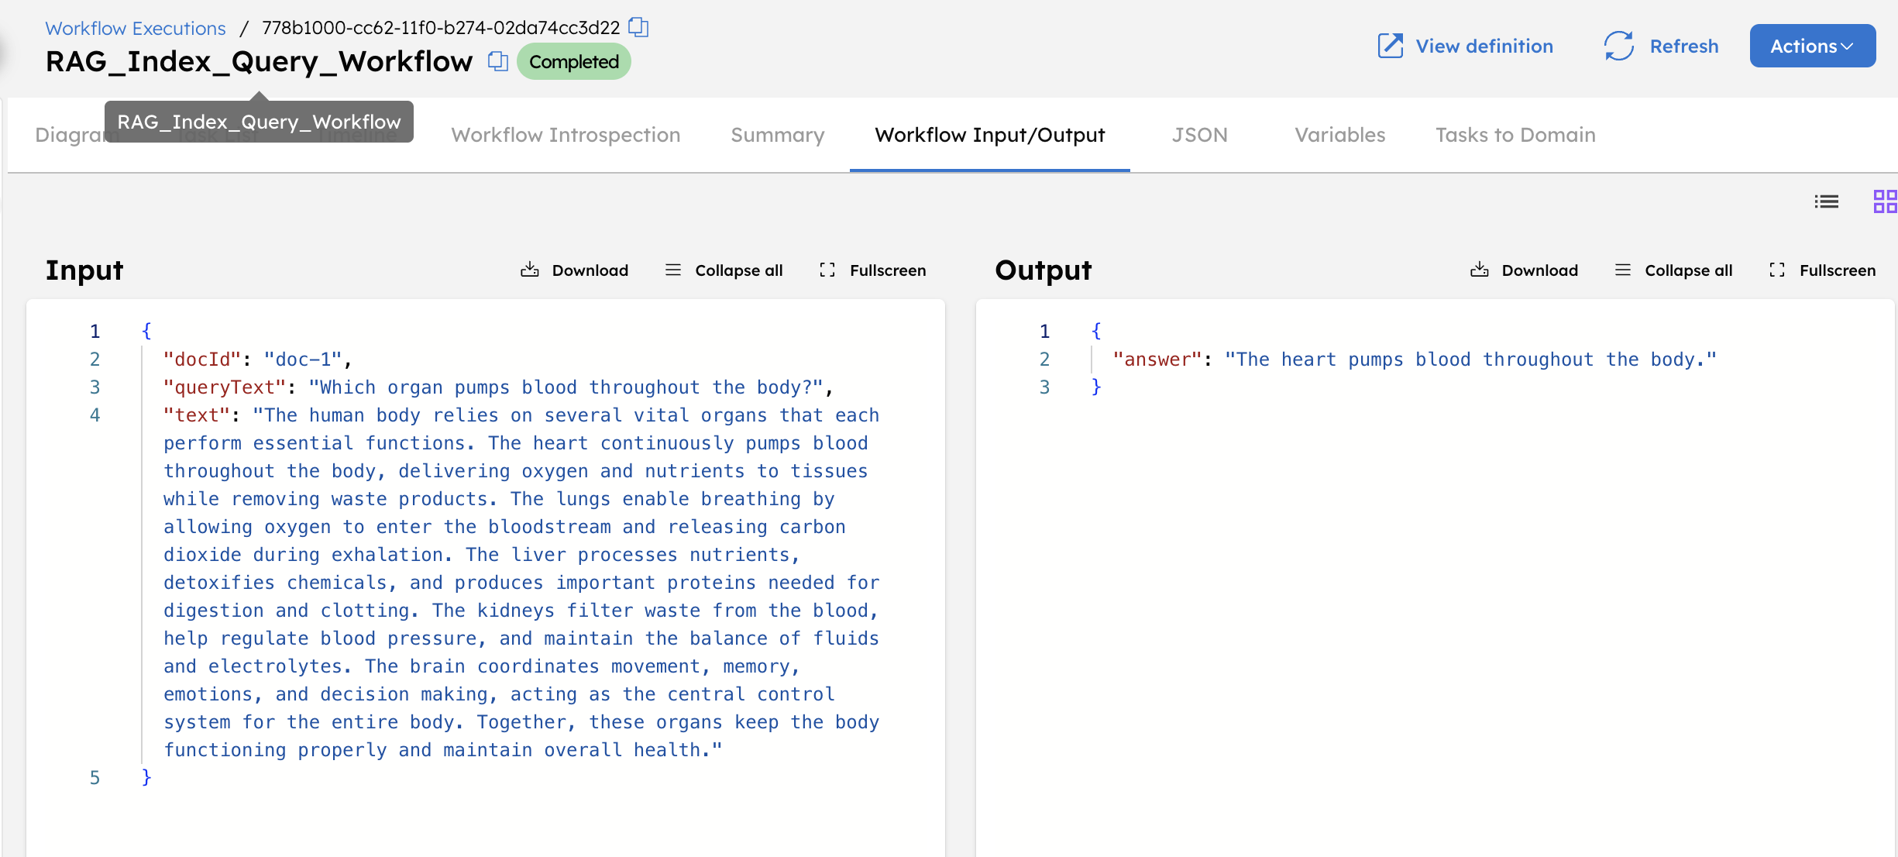Copy the workflow execution ID

[638, 27]
